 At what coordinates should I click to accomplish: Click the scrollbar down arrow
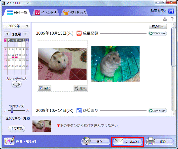[174, 113]
